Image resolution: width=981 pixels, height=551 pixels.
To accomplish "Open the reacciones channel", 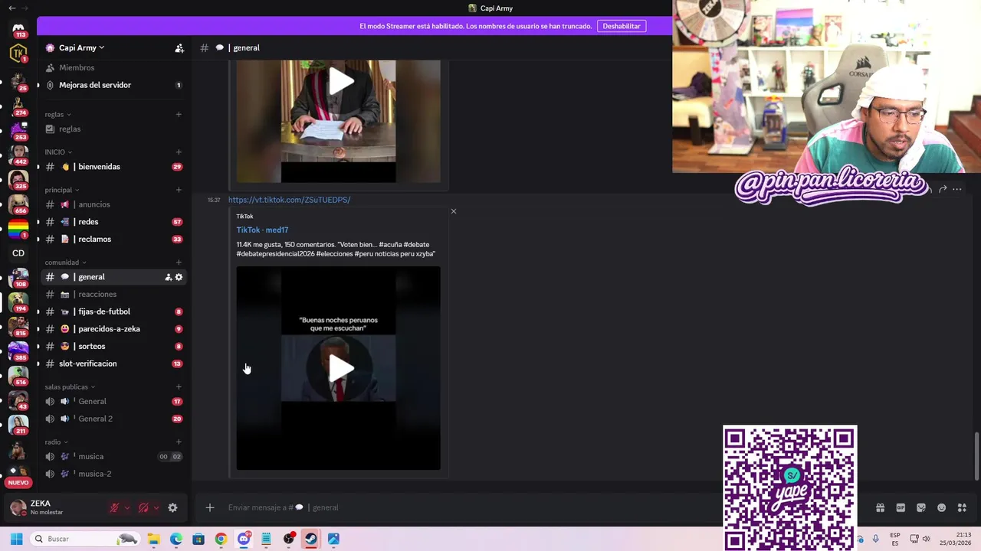I will point(114,294).
